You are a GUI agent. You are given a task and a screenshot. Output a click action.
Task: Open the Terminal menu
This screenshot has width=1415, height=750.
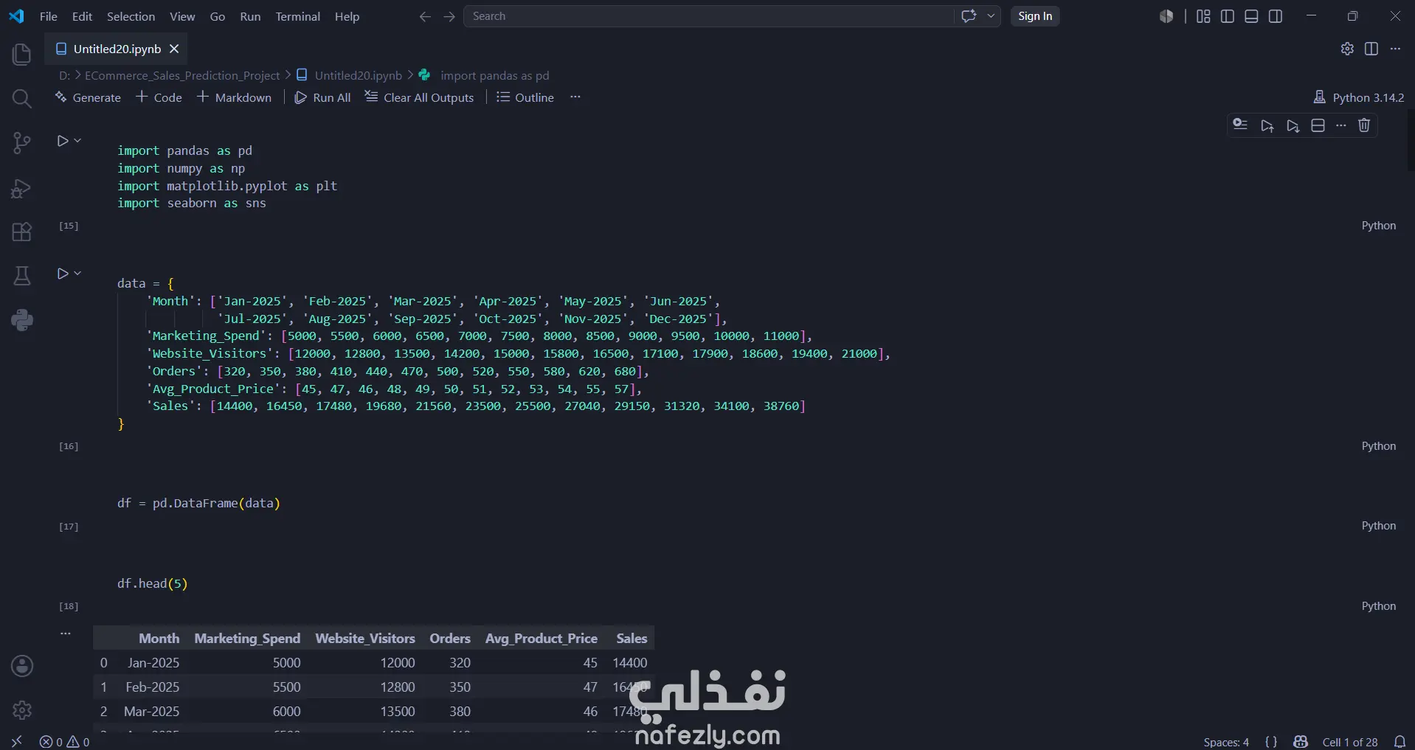tap(298, 16)
